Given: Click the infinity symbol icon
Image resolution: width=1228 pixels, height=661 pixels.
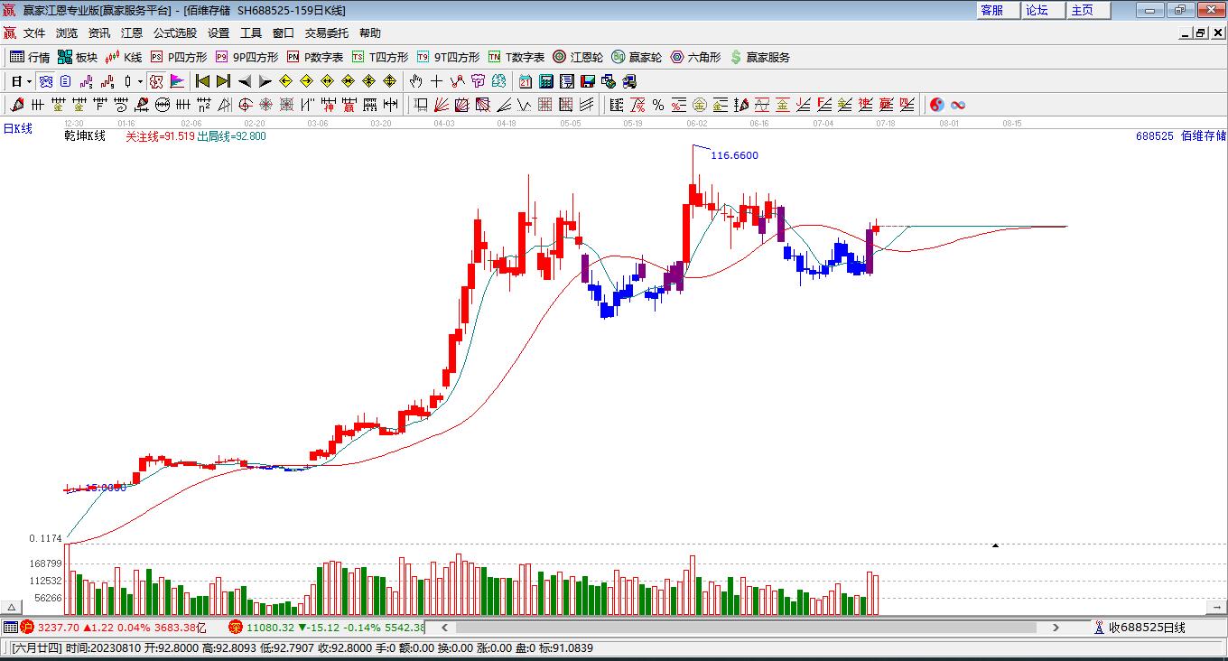Looking at the screenshot, I should pos(958,105).
